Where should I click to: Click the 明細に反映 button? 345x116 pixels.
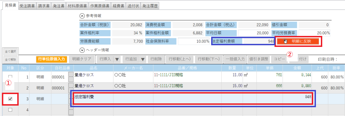(x=298, y=41)
